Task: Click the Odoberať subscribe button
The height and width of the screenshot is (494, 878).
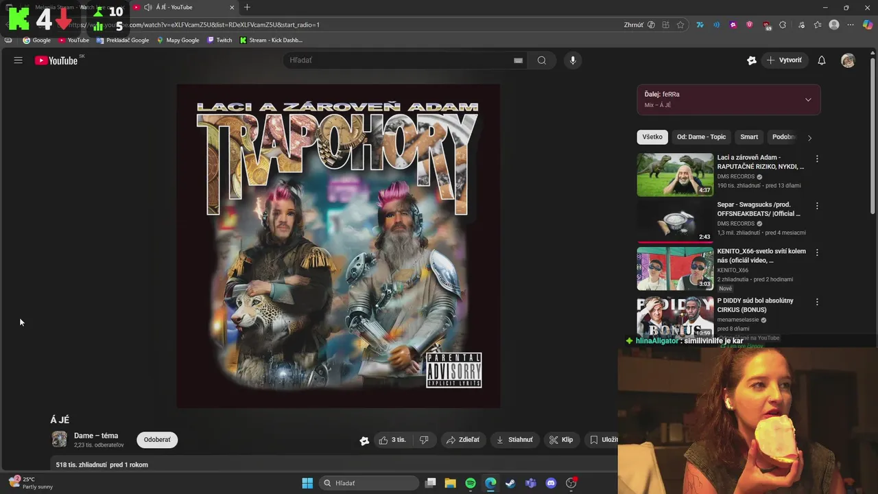Action: (x=157, y=440)
